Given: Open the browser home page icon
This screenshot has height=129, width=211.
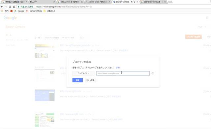Looking at the screenshot, I should tap(14, 7).
